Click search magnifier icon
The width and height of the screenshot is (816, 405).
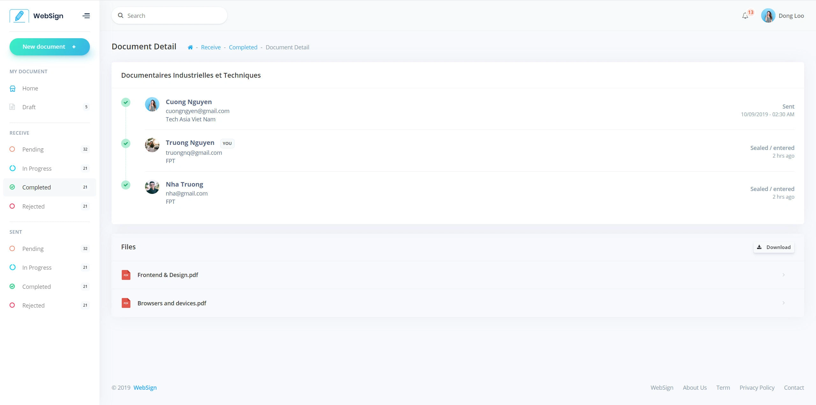(121, 16)
